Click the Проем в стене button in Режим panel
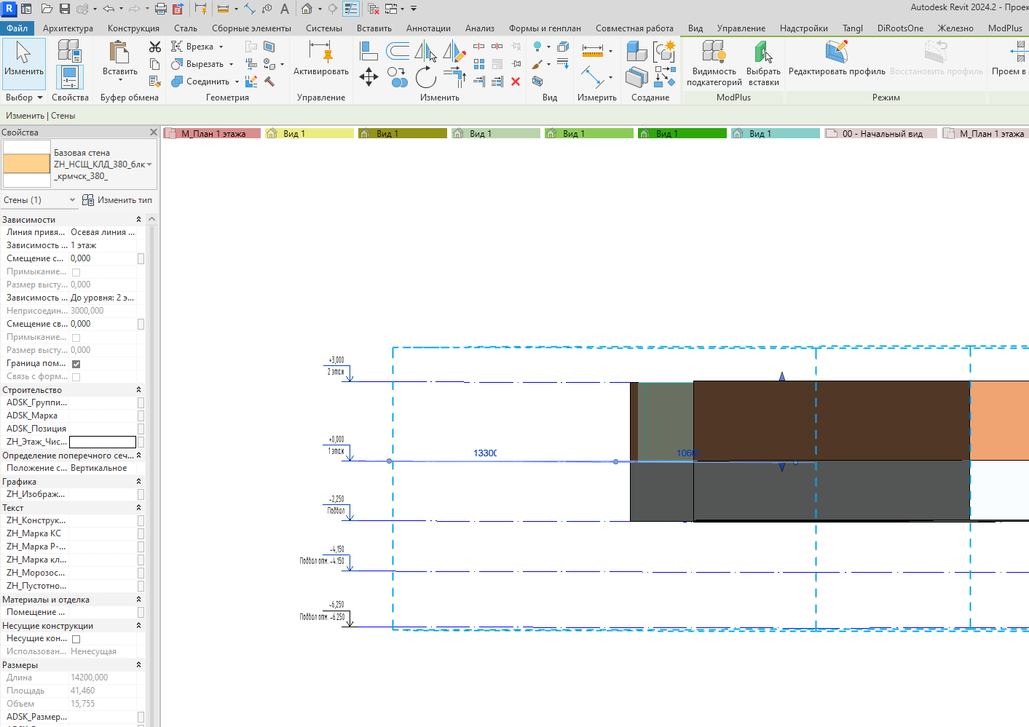The width and height of the screenshot is (1029, 727). [1009, 58]
